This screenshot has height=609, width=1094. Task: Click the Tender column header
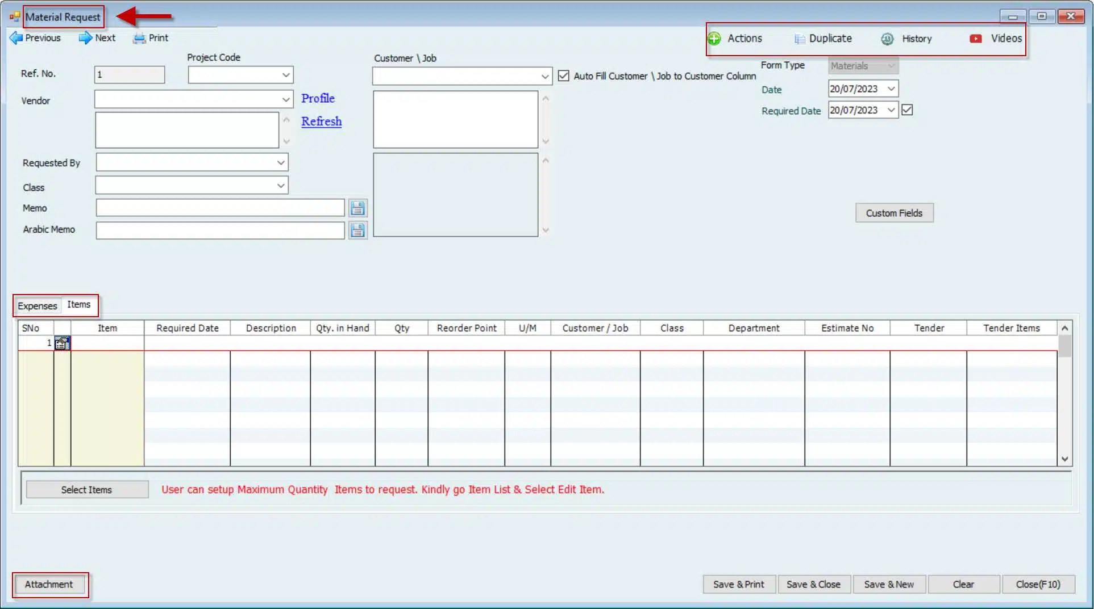click(x=929, y=328)
